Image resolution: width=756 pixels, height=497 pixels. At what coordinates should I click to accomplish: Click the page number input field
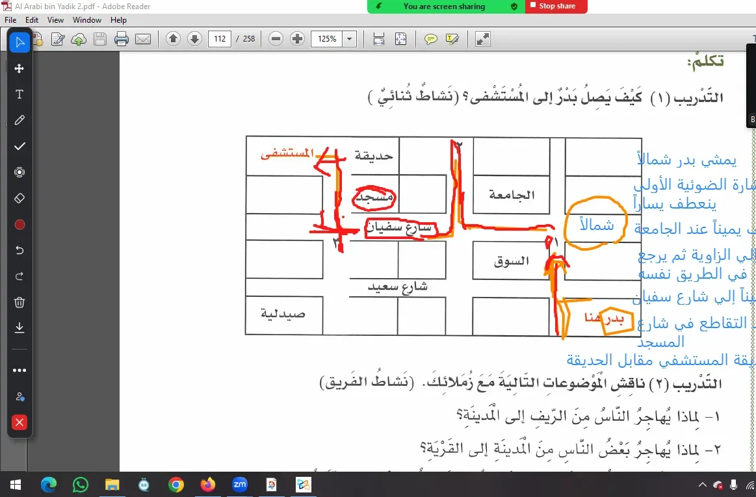tap(220, 38)
